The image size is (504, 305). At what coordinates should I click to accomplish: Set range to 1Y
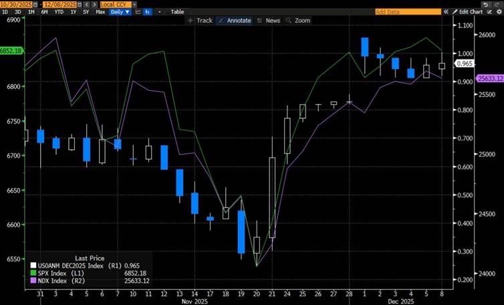pyautogui.click(x=73, y=12)
